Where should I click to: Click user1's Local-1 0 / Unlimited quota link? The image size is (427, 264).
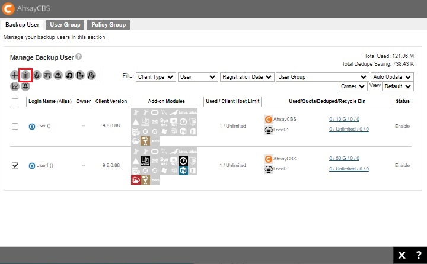tap(349, 169)
